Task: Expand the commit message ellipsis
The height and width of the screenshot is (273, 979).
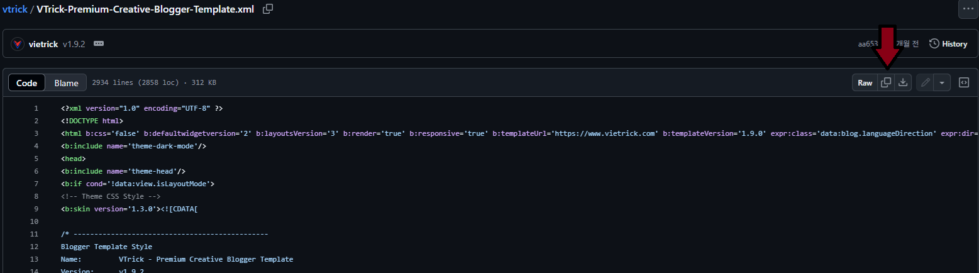Action: (98, 44)
